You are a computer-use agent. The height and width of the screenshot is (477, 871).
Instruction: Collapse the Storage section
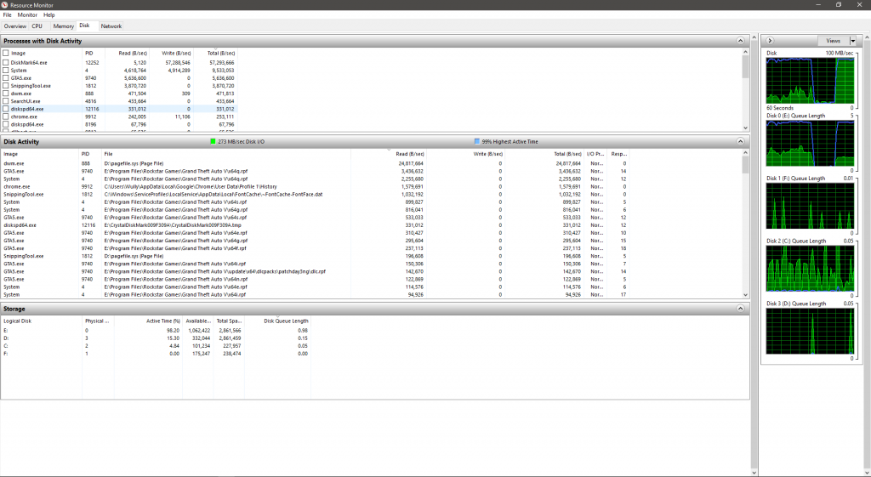[741, 308]
